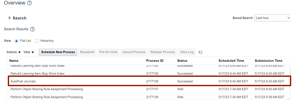This screenshot has height=102, width=295.
Task: Open the View menu in toolbar
Action: 29,52
